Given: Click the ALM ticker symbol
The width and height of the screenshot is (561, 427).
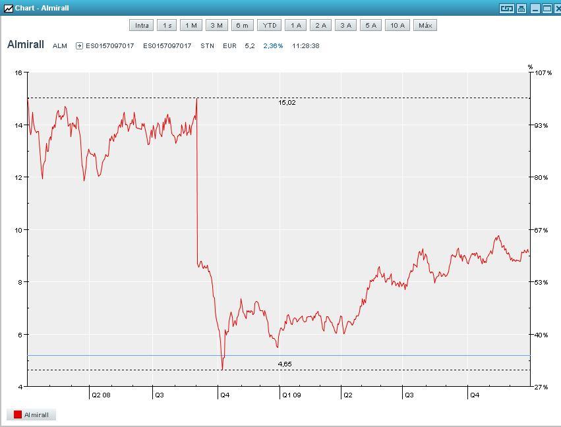Looking at the screenshot, I should click(60, 45).
